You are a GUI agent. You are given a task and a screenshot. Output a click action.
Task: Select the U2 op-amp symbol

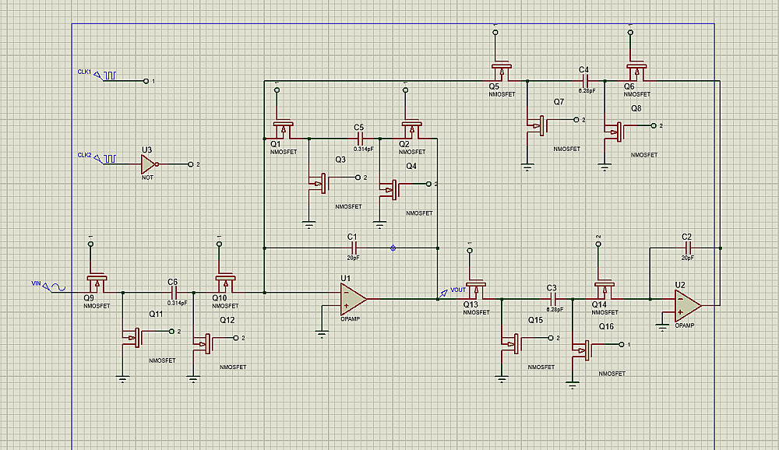click(688, 305)
